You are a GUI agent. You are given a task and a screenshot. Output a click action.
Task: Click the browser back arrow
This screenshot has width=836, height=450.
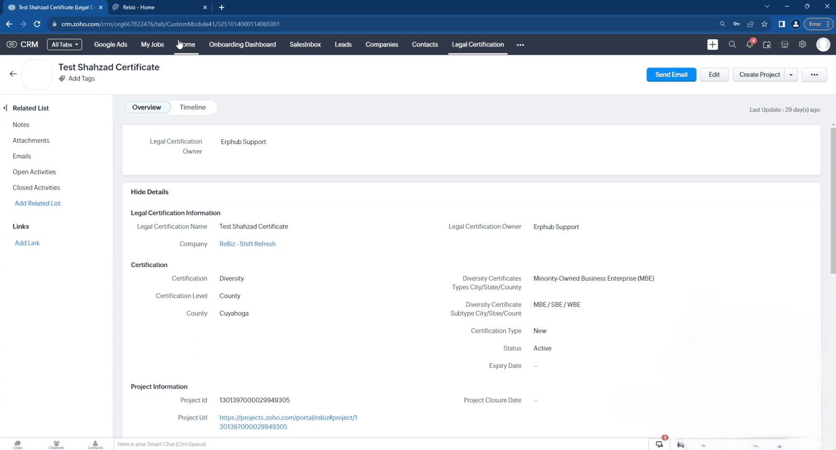pos(9,24)
